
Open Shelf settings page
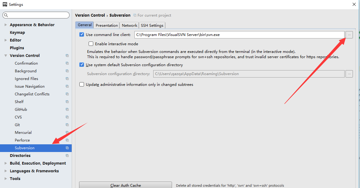(19, 102)
